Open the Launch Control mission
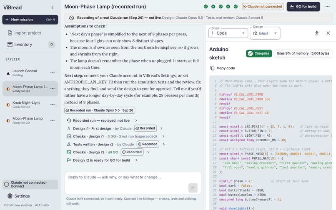The height and width of the screenshot is (210, 336). [x=30, y=72]
